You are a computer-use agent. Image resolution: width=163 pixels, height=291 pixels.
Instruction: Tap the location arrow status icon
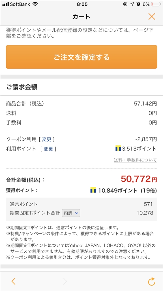tap(132, 4)
